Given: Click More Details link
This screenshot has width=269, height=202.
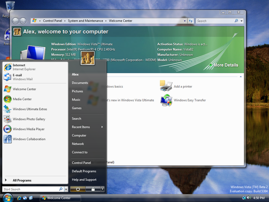Looking at the screenshot, I should pos(226,65).
